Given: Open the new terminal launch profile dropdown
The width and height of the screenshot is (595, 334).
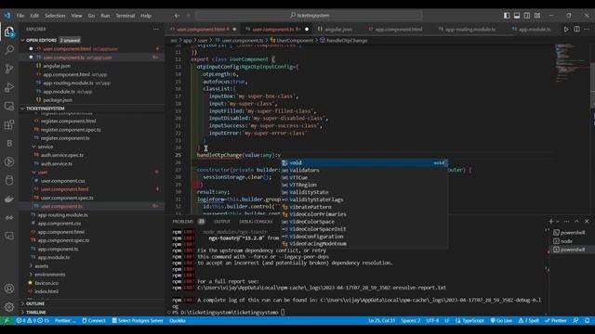Looking at the screenshot, I should click(x=558, y=222).
